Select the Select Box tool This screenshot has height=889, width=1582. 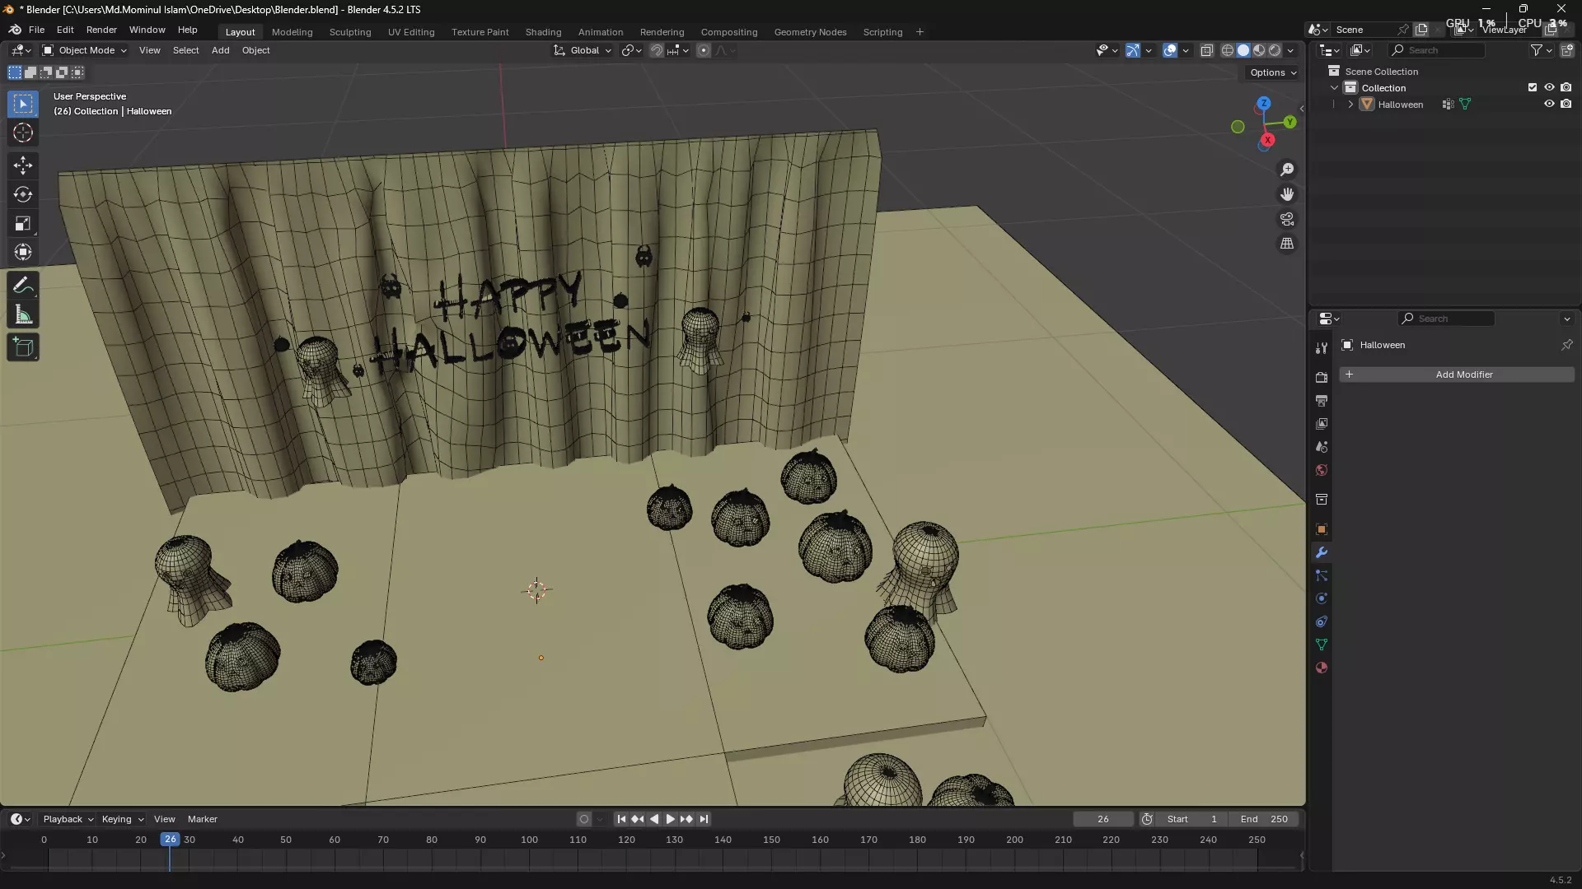pos(23,104)
